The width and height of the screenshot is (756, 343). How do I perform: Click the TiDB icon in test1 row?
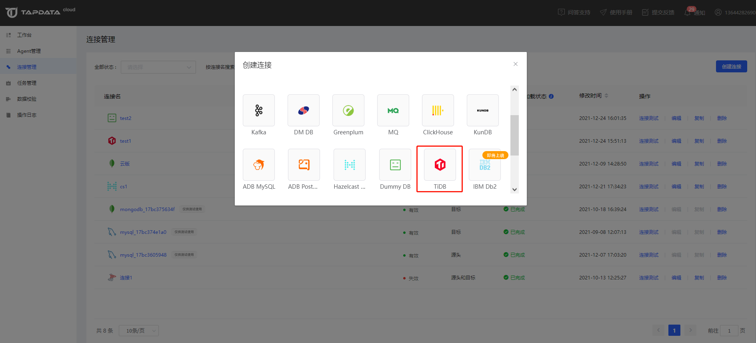coord(112,141)
